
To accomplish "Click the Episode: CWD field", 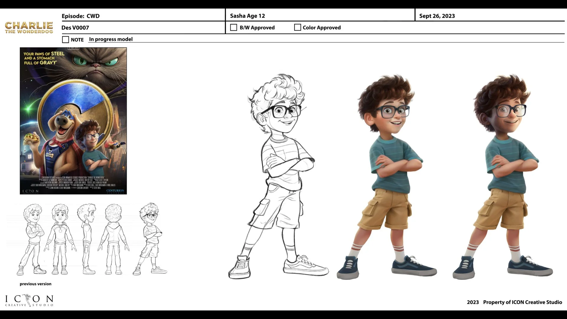I will tap(81, 16).
